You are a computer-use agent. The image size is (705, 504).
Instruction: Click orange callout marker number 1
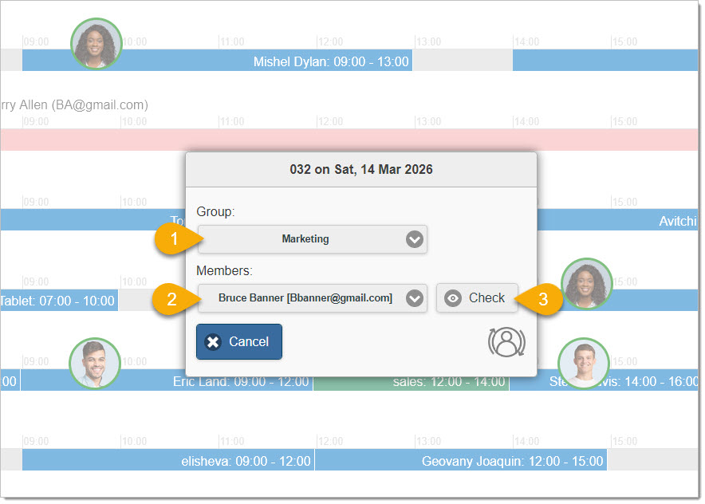pos(172,238)
